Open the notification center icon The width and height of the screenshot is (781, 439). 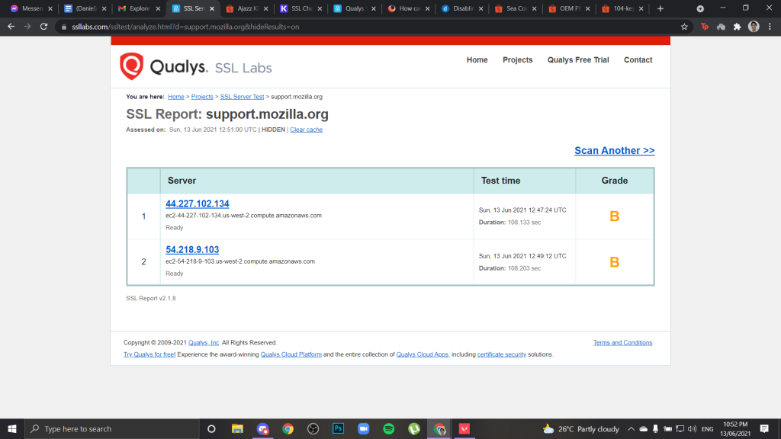pos(764,428)
